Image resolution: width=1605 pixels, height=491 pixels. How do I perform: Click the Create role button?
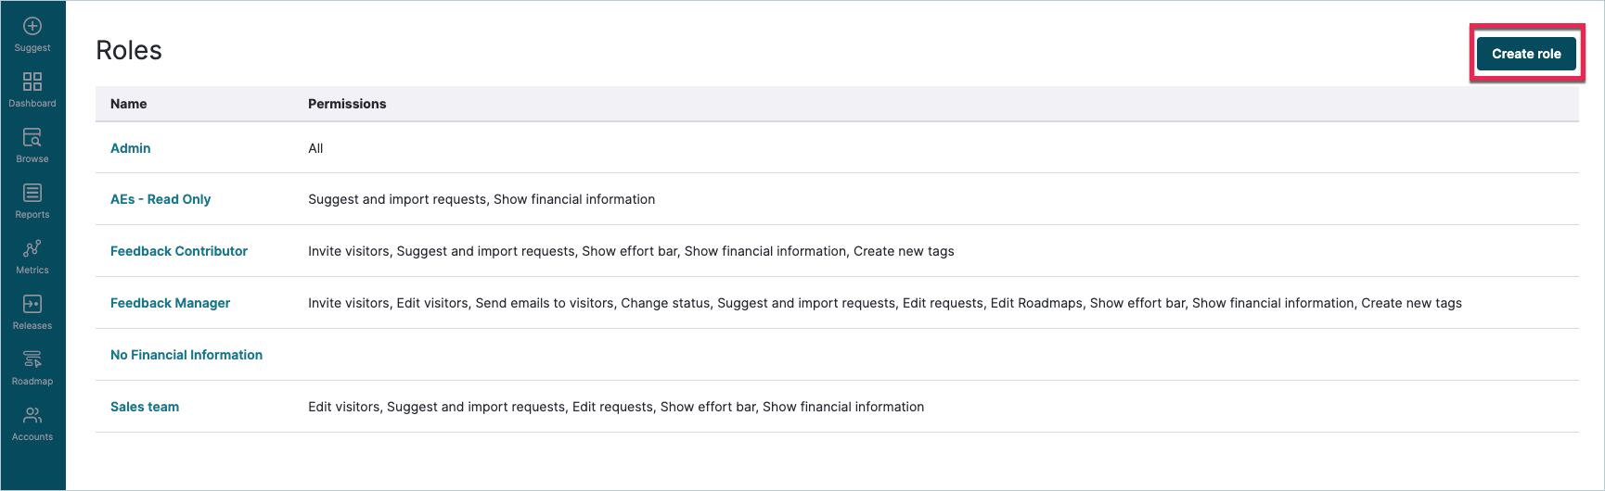click(1526, 54)
